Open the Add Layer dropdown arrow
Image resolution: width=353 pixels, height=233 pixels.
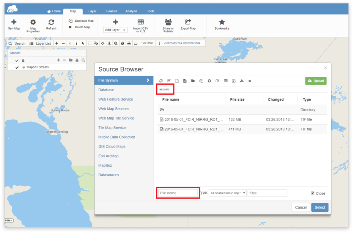click(x=124, y=30)
